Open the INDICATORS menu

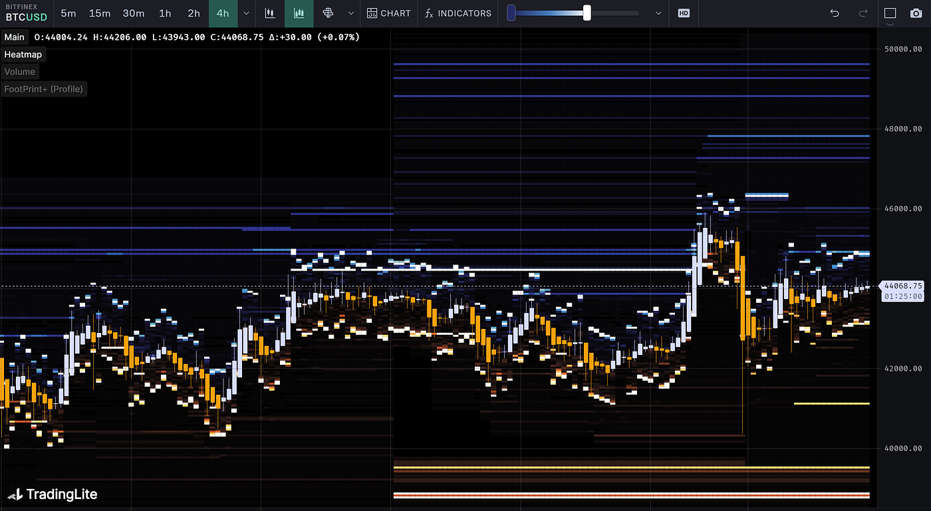458,13
